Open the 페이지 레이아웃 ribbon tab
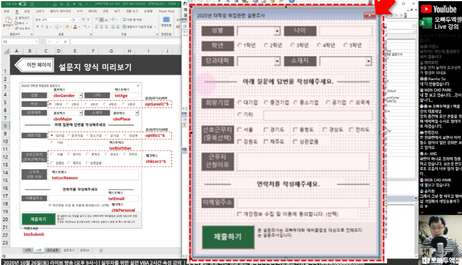This screenshot has width=462, height=265. [61, 11]
